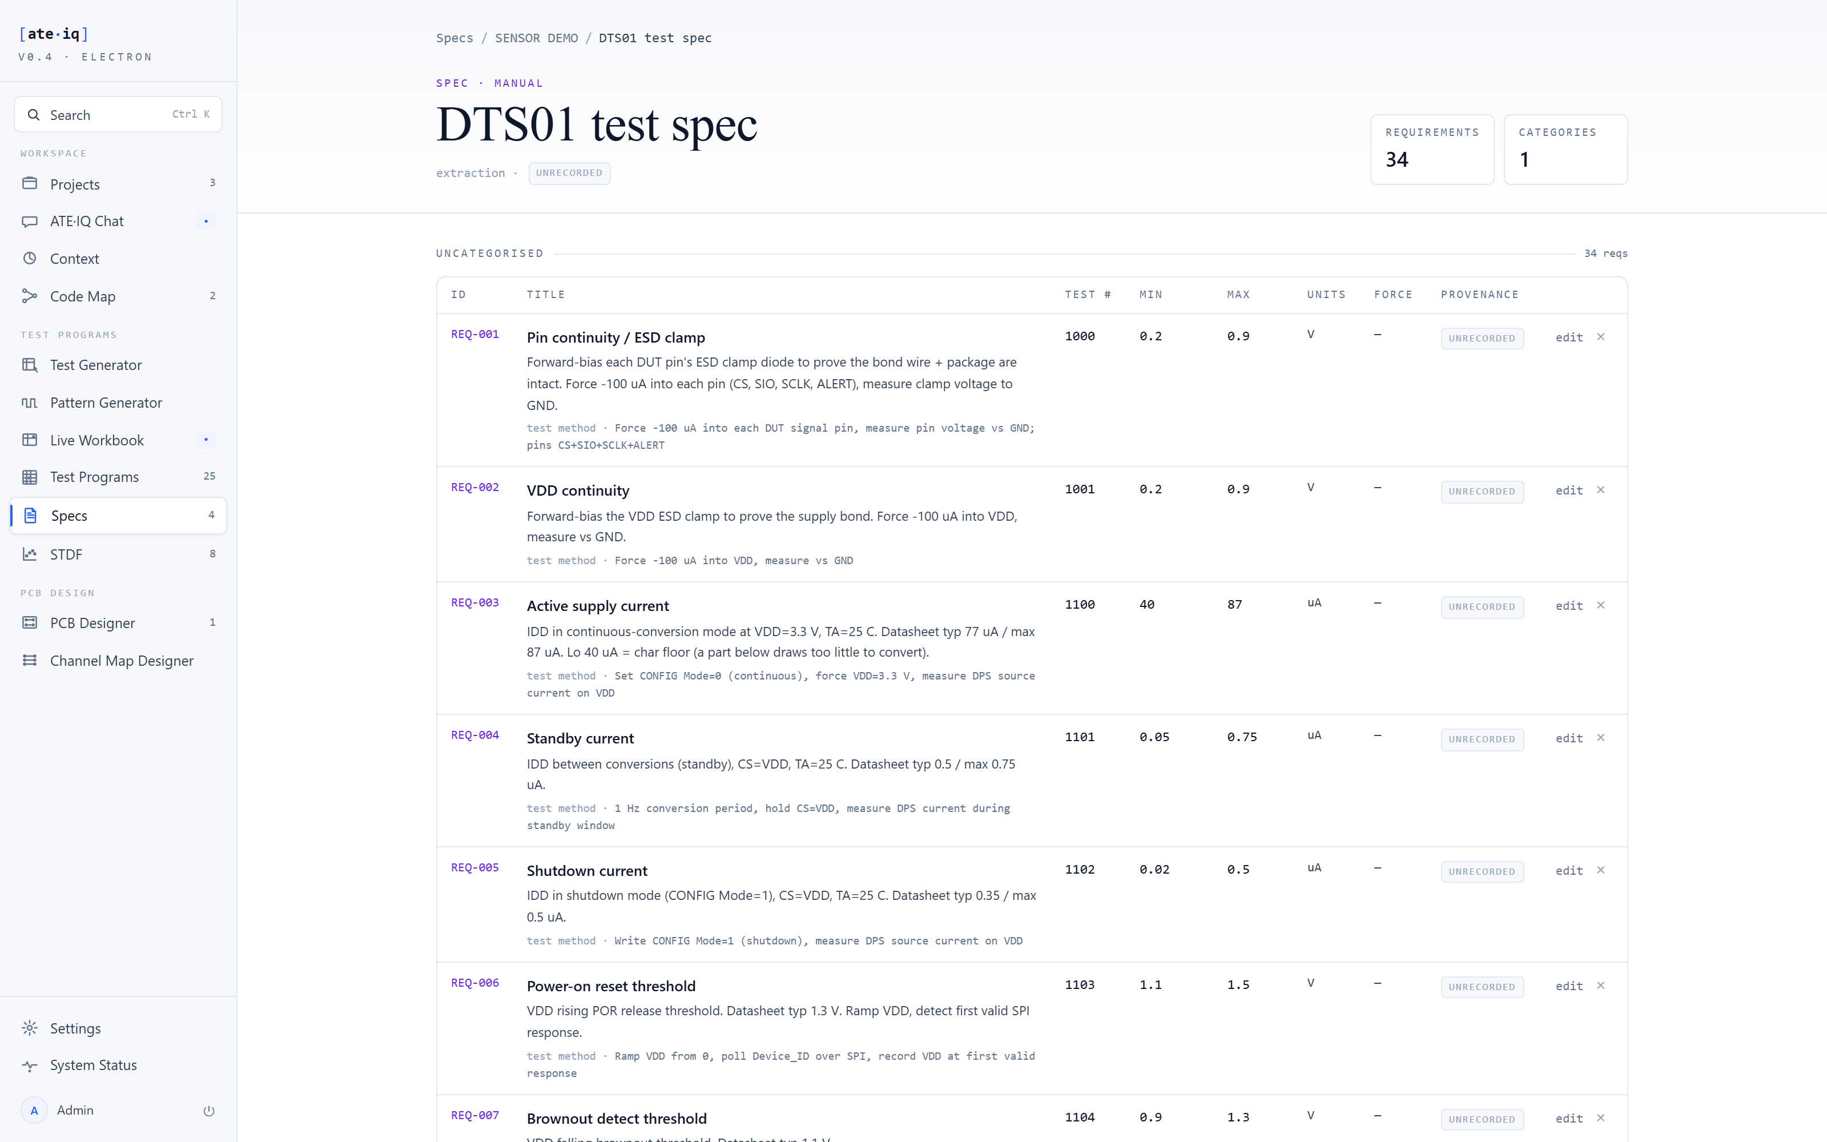Click the UNCATEGORISED section heading

click(x=489, y=253)
